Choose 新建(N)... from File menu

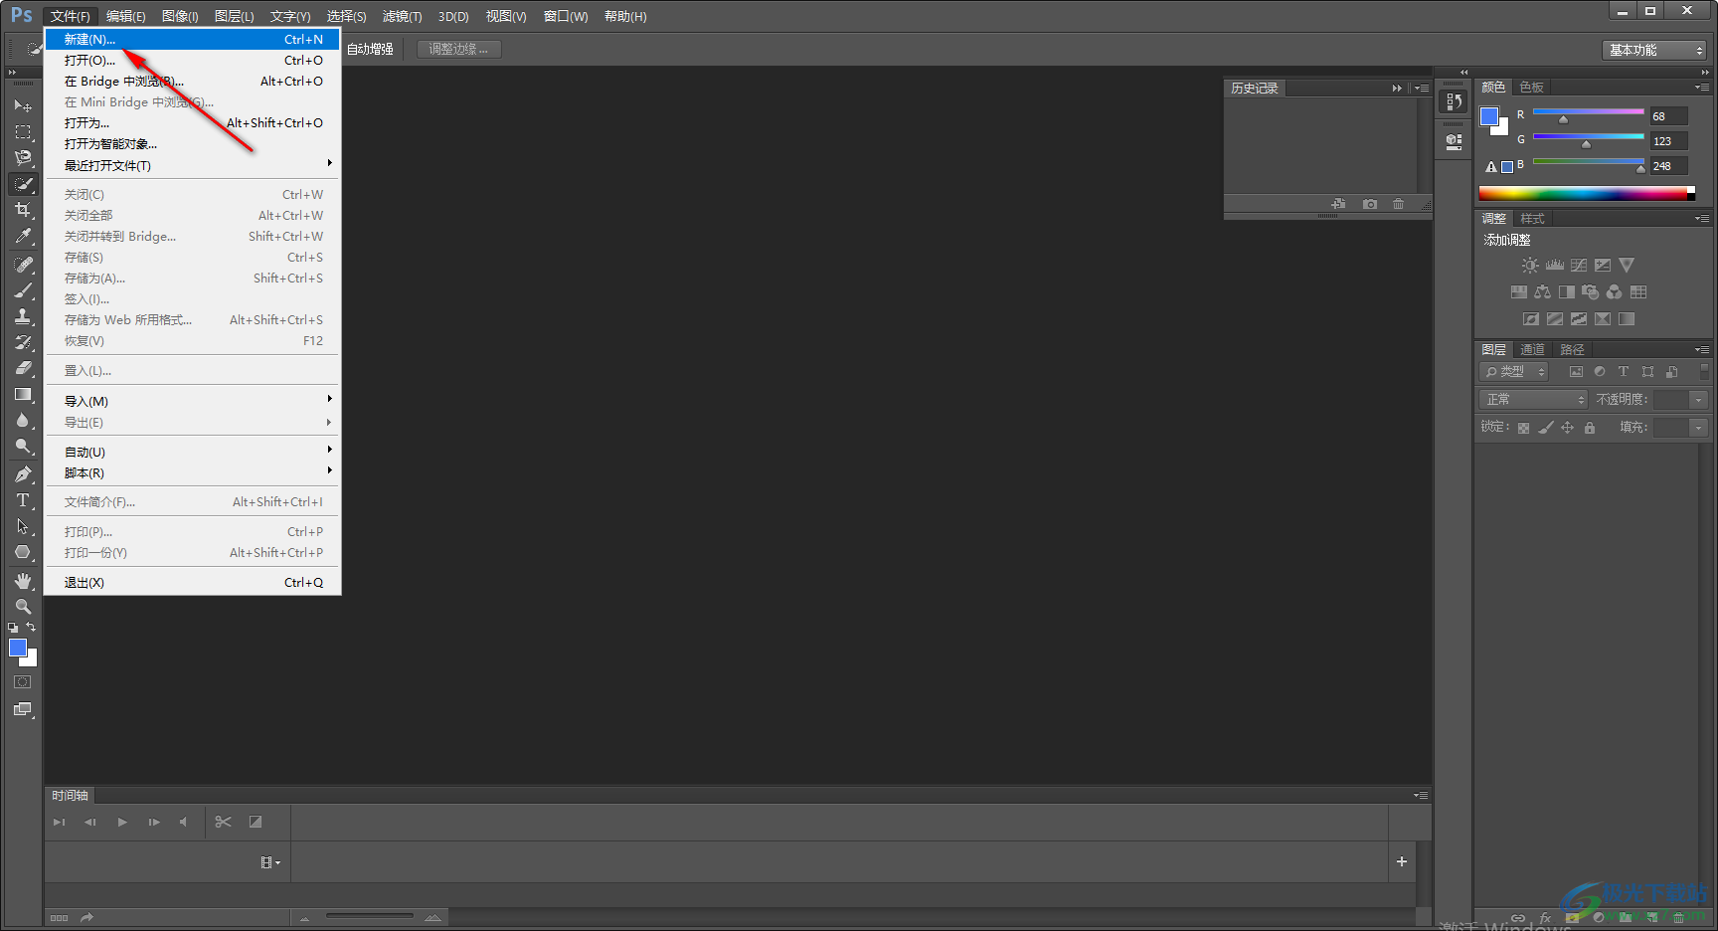pos(192,40)
